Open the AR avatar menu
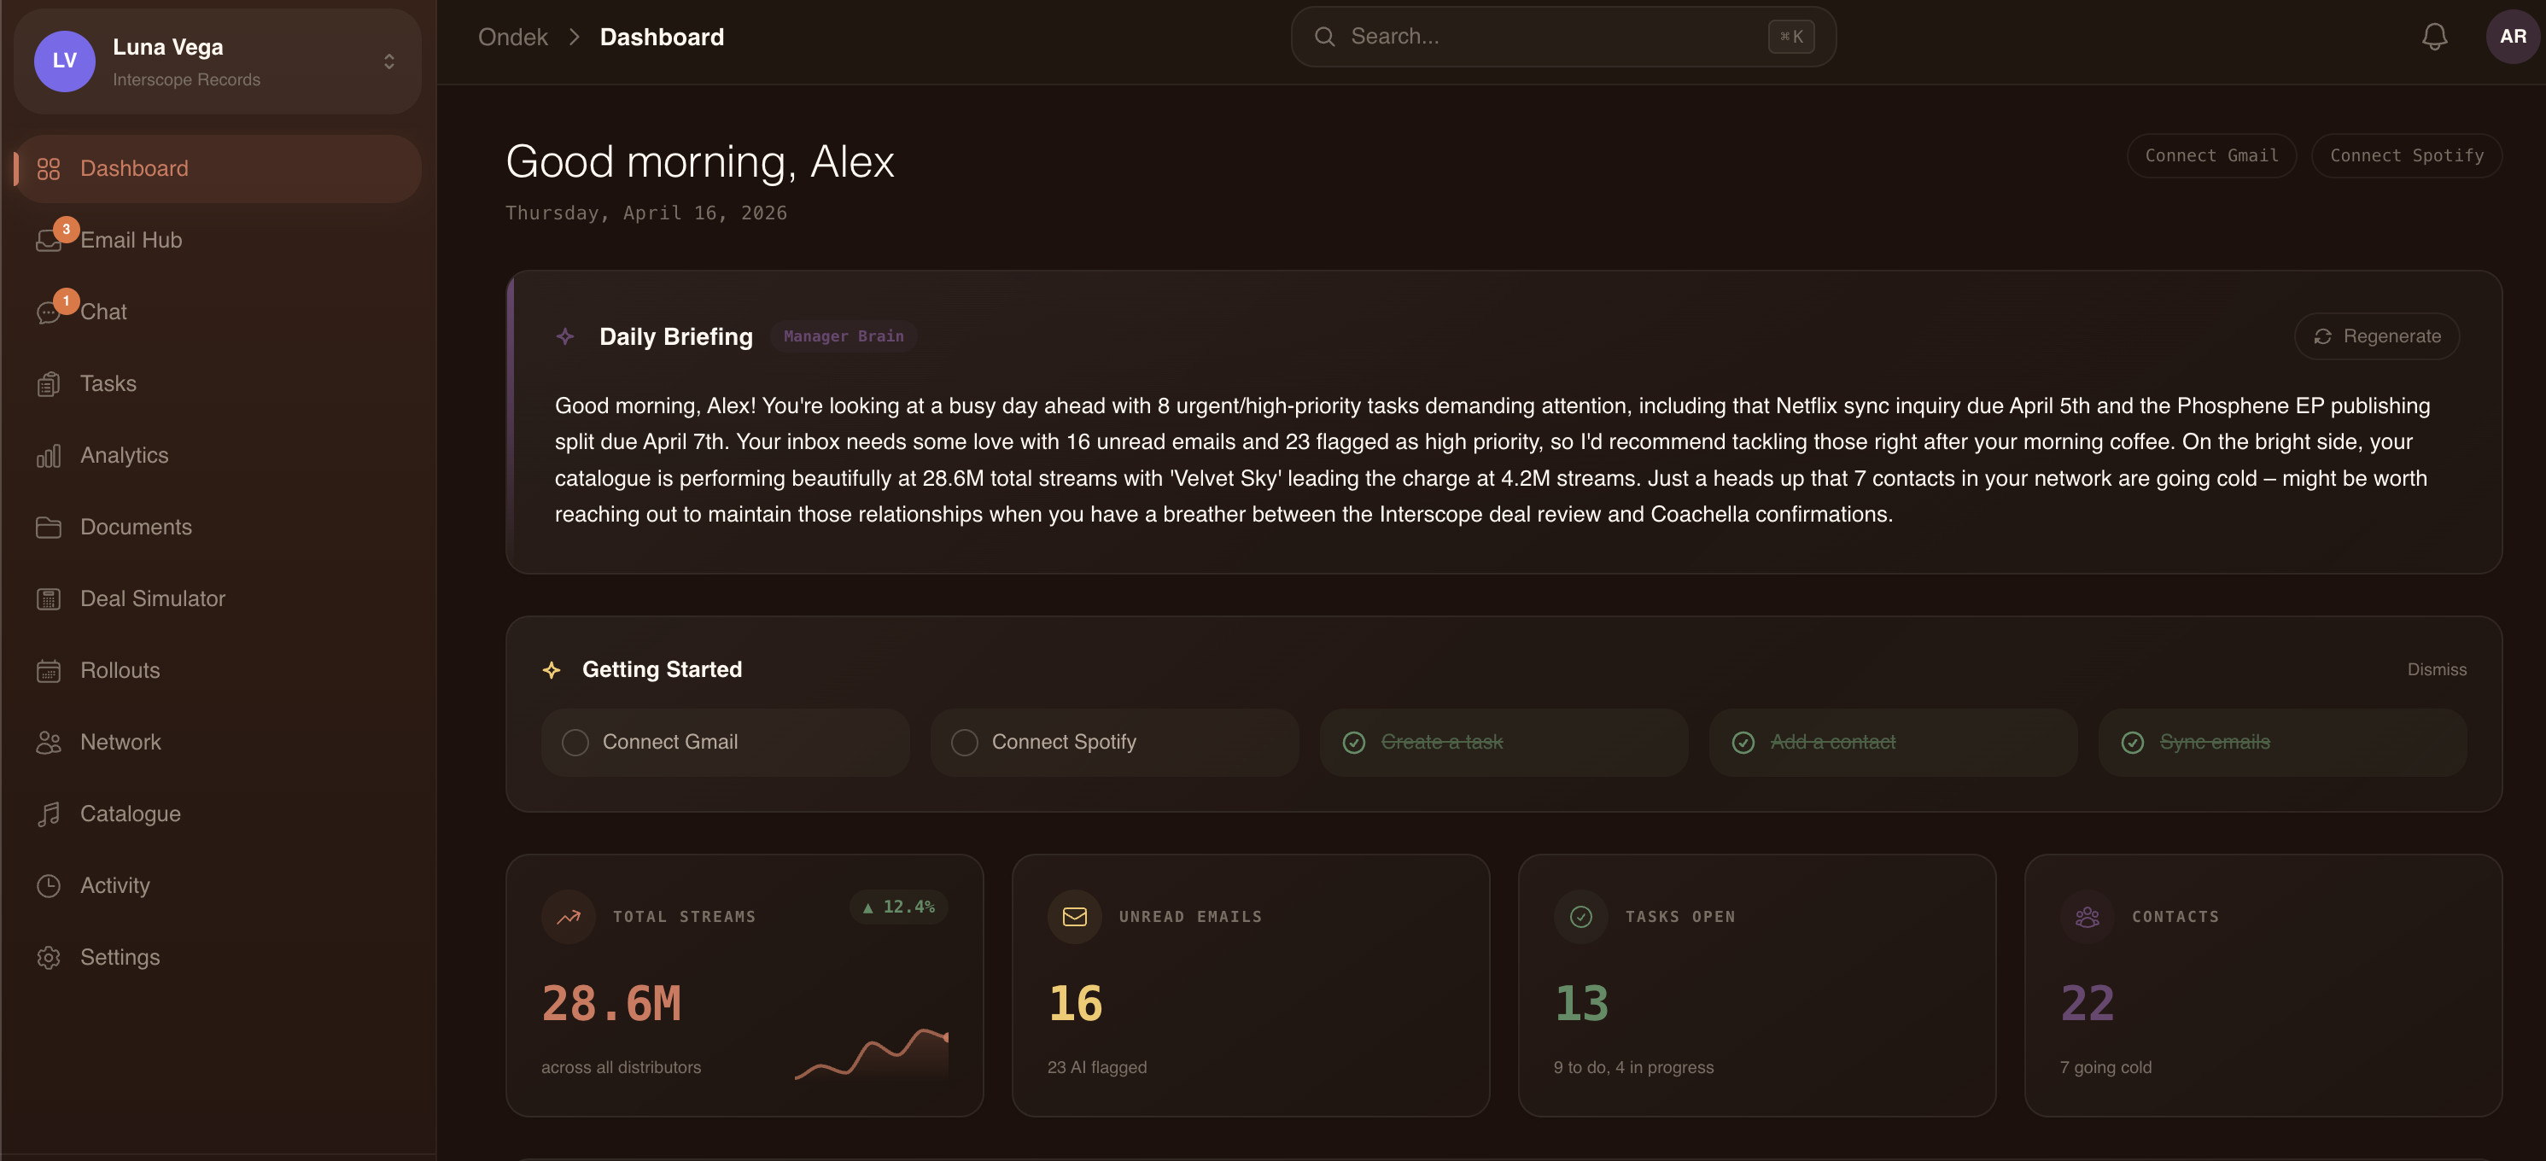Screen dimensions: 2546x1161 pyautogui.click(x=2511, y=37)
